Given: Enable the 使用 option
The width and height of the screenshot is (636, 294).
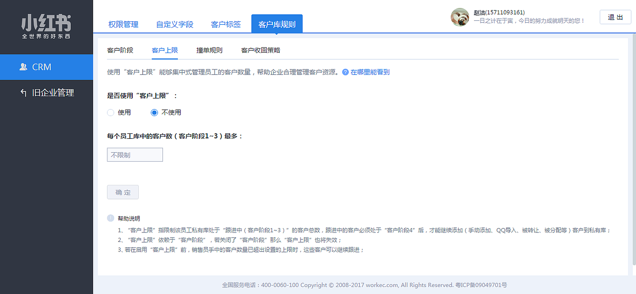Looking at the screenshot, I should (110, 113).
